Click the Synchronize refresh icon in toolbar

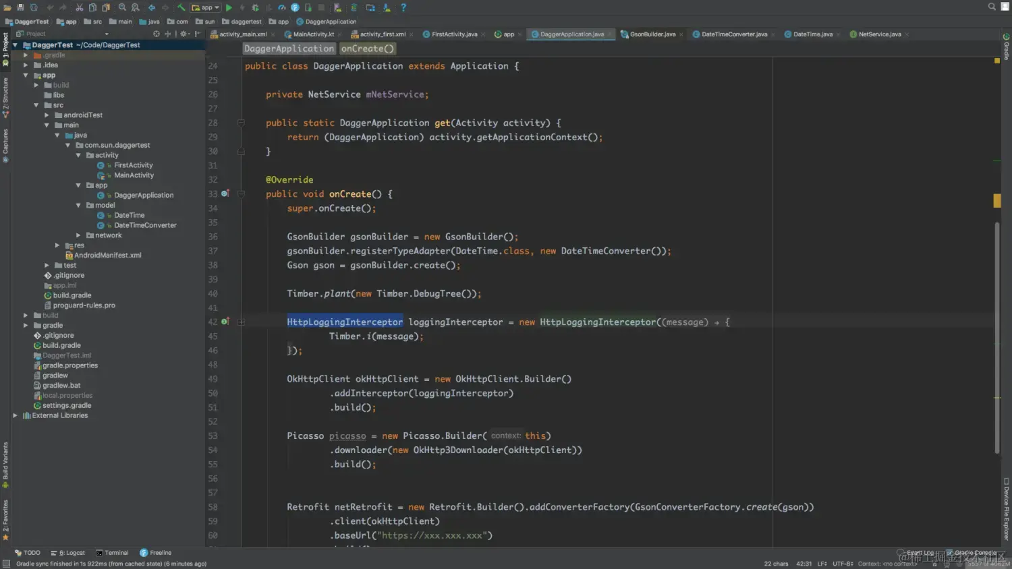[34, 7]
